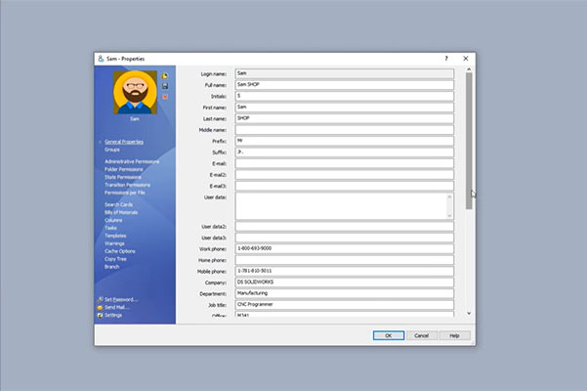Show Bill of Materials settings
587x391 pixels.
tap(121, 212)
